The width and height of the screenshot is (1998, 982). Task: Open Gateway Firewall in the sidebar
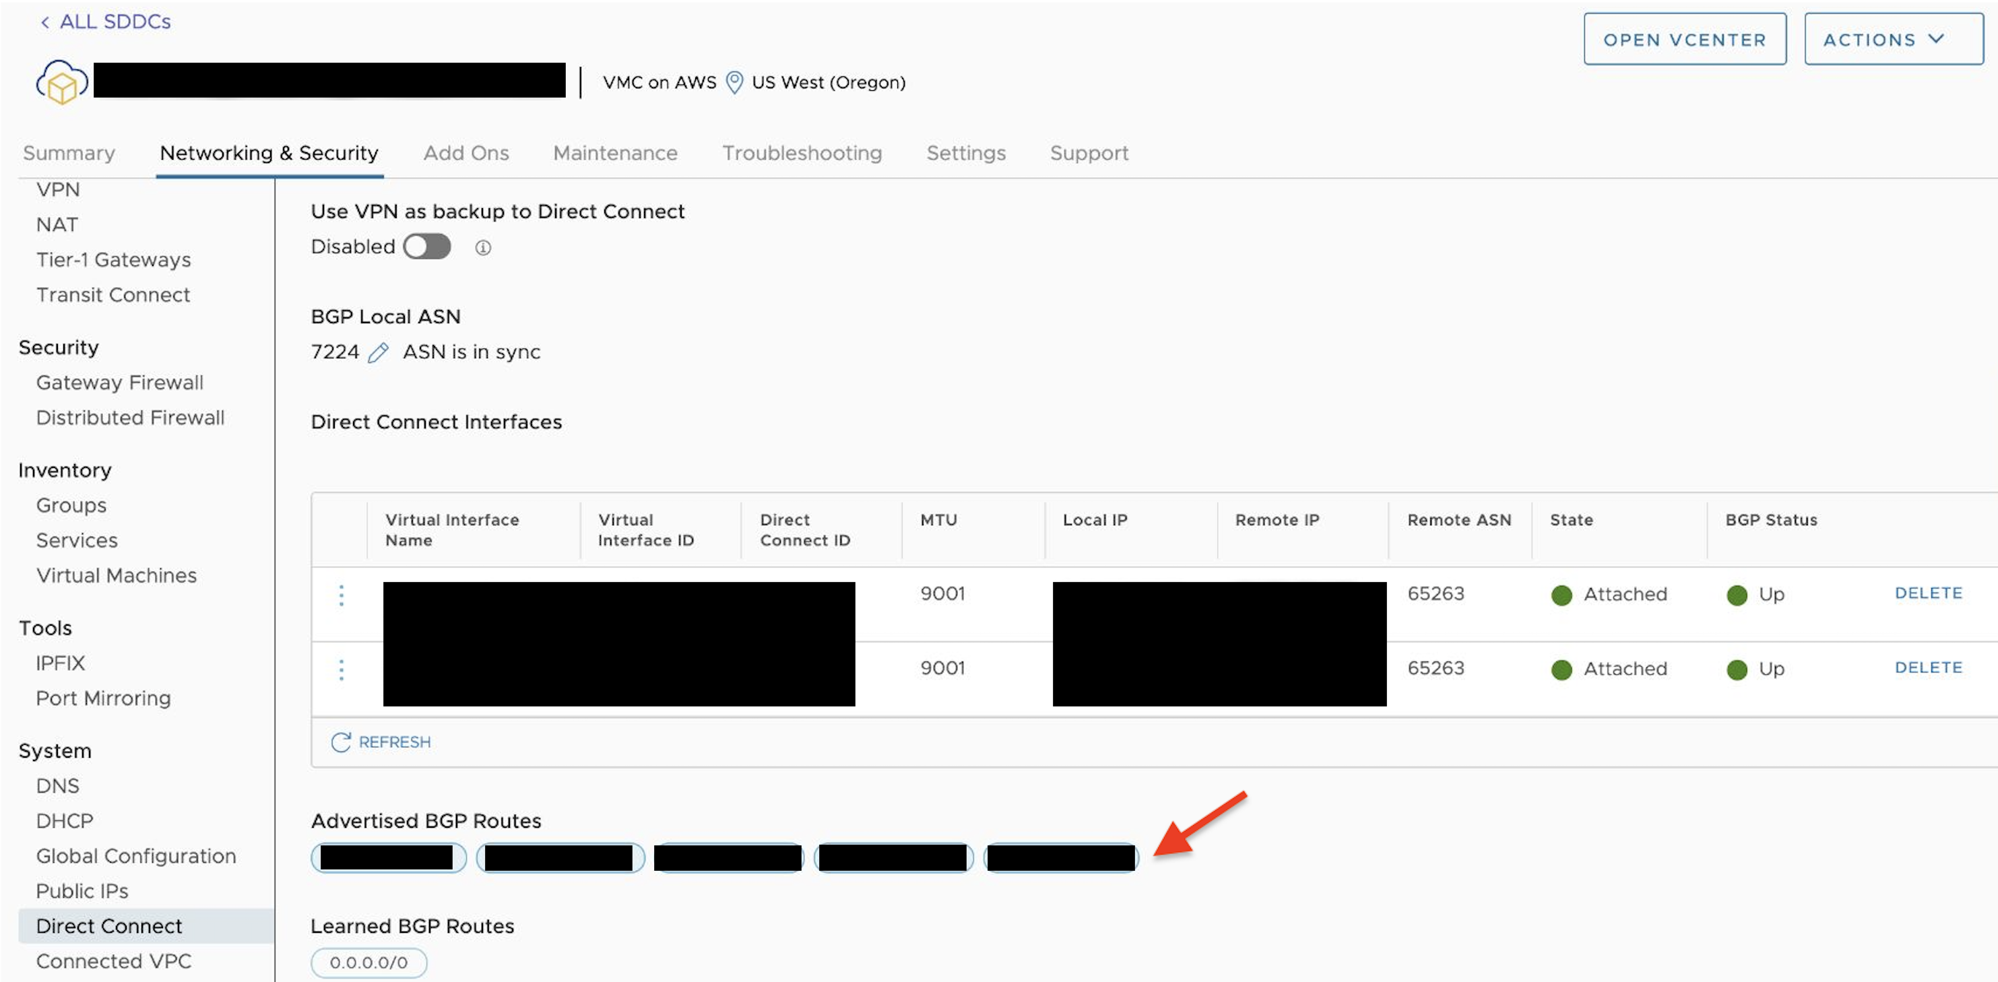click(x=119, y=383)
